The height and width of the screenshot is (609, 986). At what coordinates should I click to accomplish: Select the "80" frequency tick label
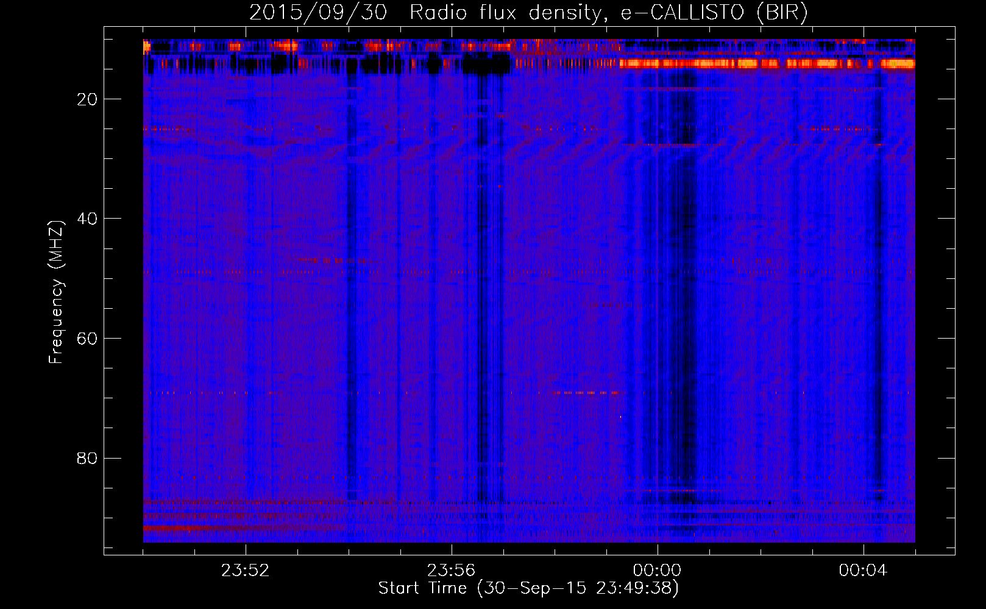tap(88, 458)
